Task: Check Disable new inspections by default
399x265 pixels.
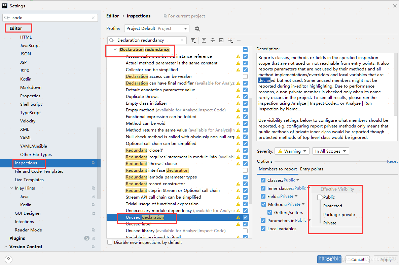Action: 109,242
